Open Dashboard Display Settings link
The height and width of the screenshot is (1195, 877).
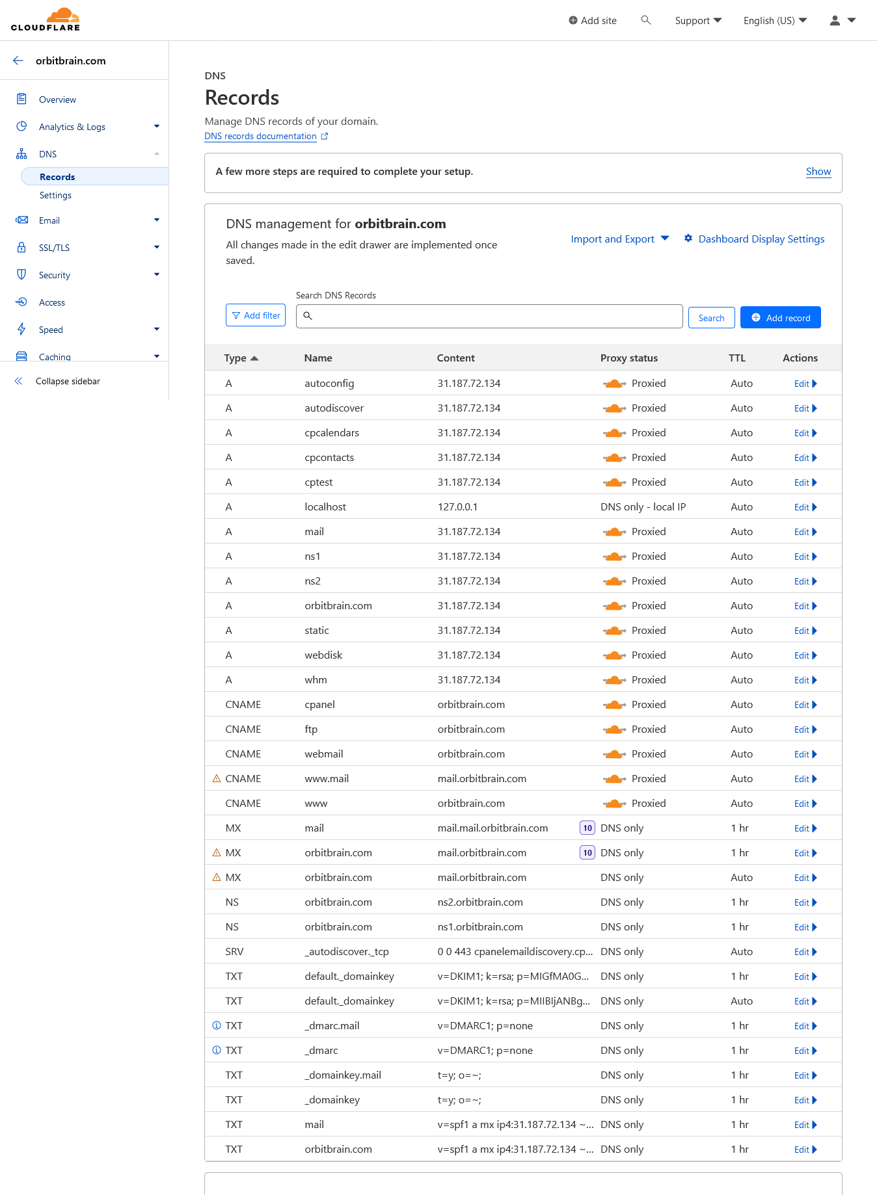pos(761,239)
